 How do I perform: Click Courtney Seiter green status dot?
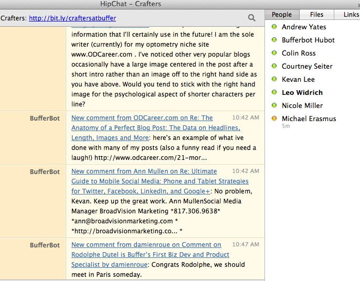click(274, 66)
